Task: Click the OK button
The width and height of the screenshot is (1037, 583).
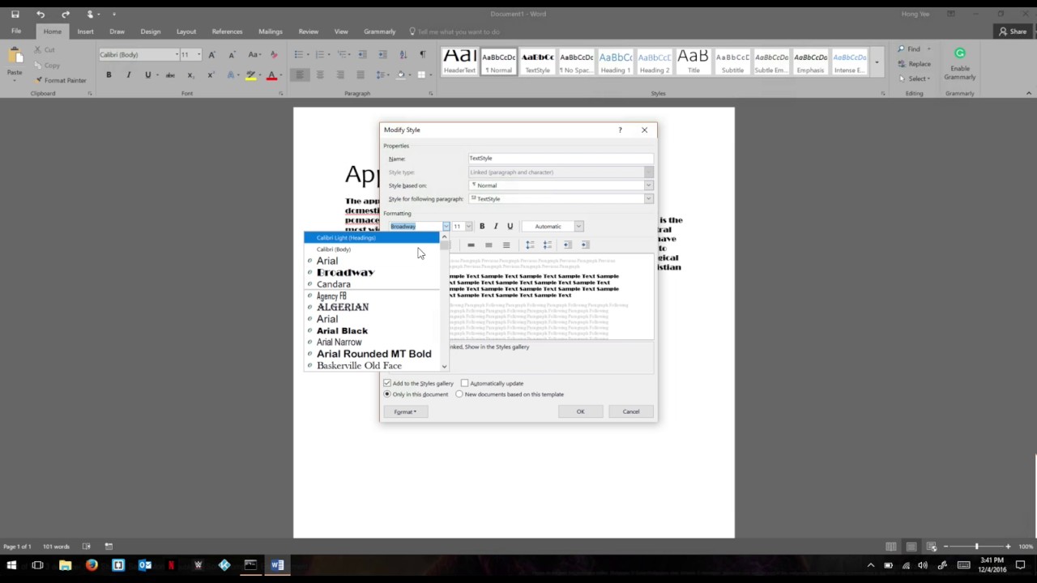Action: click(580, 411)
